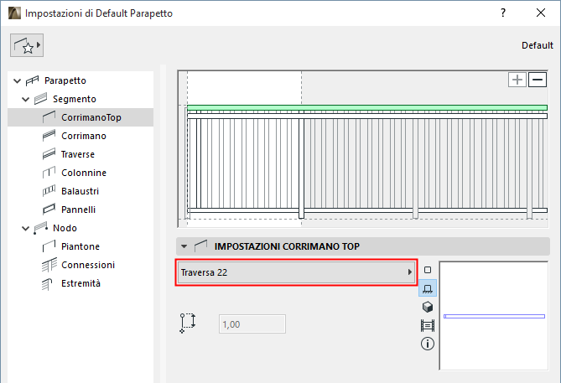Viewport: 561px width, 383px height.
Task: Select Parapetto in the tree
Action: coord(65,80)
